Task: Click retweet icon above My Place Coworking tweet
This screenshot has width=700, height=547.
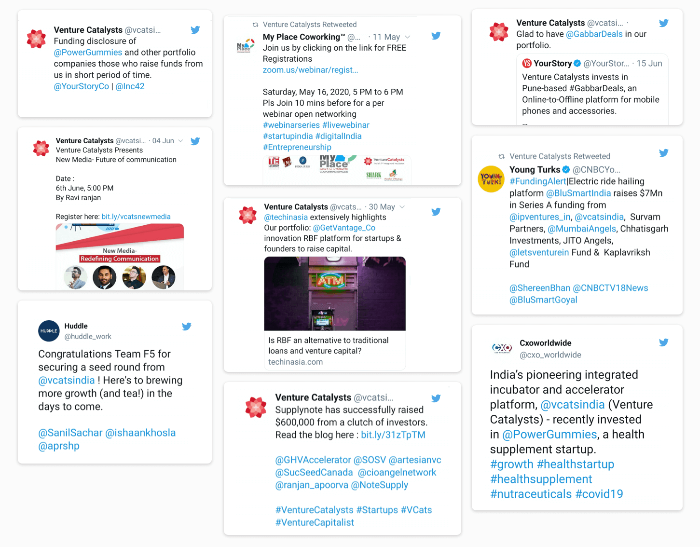Action: [256, 25]
